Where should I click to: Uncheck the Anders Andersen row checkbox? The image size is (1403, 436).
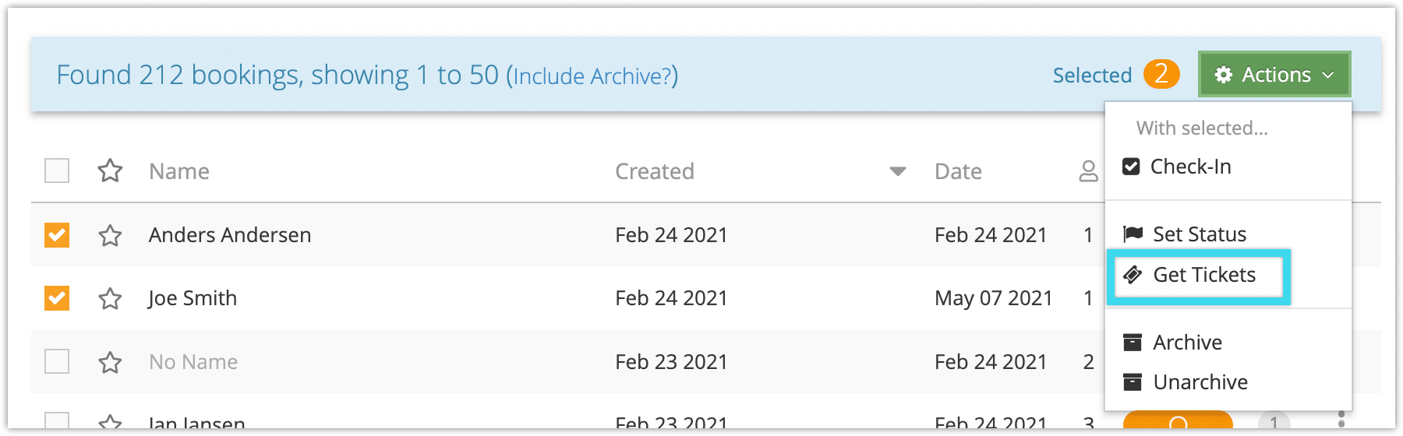(57, 235)
